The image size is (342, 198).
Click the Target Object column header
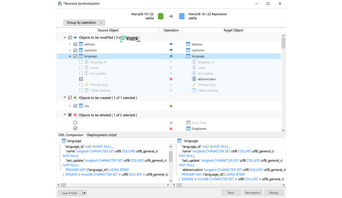coord(233,30)
